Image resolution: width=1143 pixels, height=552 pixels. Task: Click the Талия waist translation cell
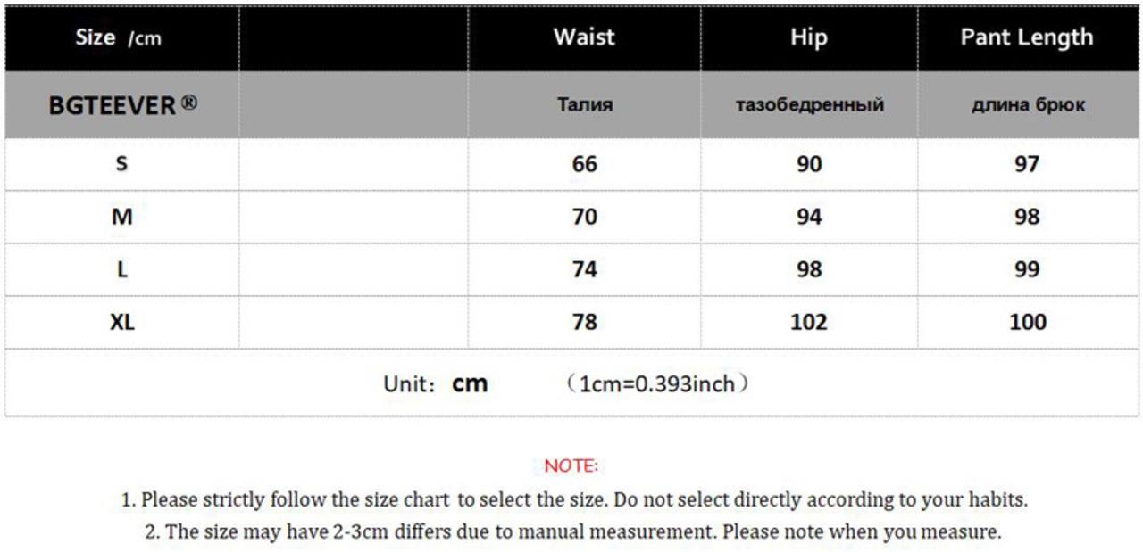(585, 105)
